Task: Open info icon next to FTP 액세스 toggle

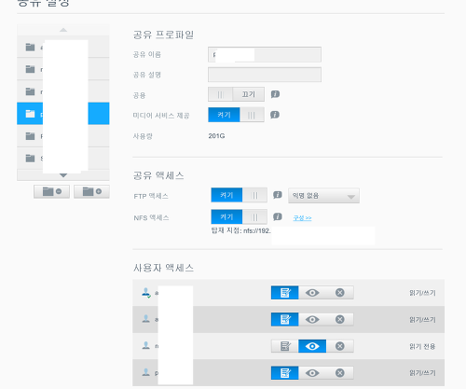Action: point(278,195)
